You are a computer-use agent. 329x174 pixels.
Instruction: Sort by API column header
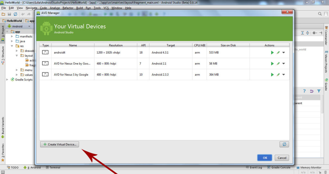coord(143,45)
